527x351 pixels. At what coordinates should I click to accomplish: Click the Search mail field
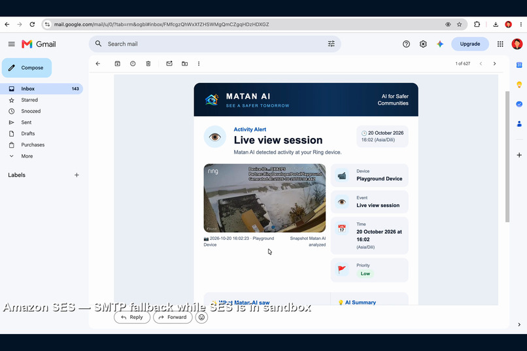click(x=215, y=44)
